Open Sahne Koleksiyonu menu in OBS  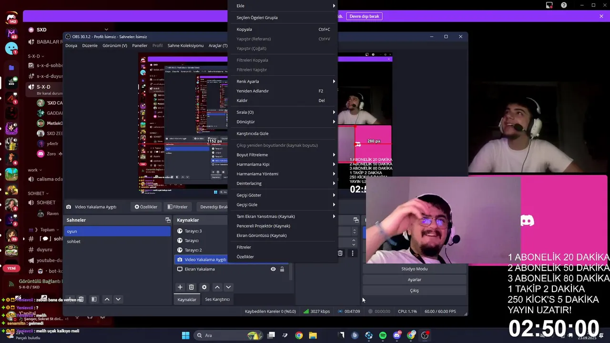click(186, 46)
